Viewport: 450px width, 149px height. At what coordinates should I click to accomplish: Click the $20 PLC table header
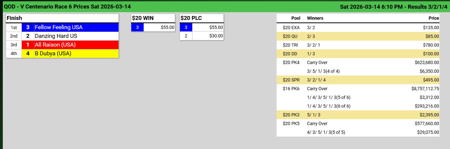191,18
